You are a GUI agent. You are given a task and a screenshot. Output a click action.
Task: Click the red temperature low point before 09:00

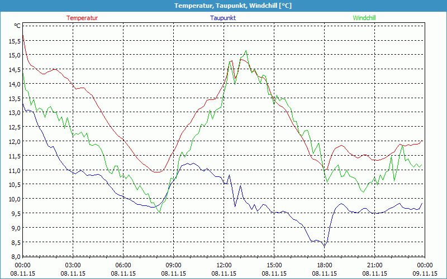coord(157,172)
